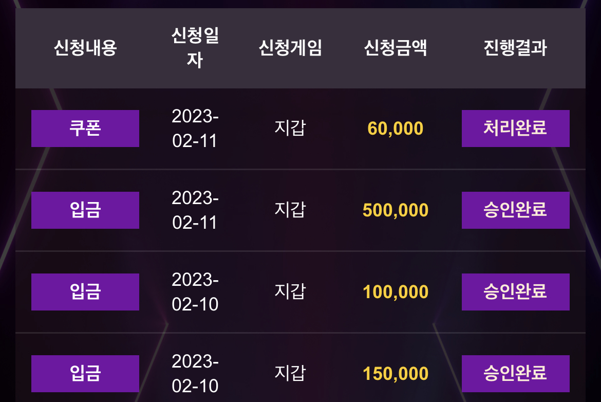Select the 입금 label beside 150,000

click(85, 374)
